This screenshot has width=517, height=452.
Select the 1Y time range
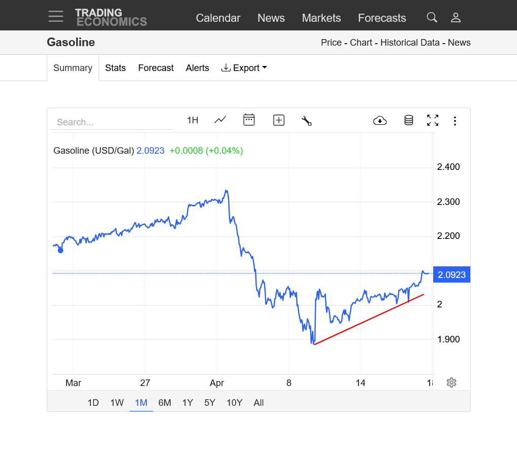point(187,403)
